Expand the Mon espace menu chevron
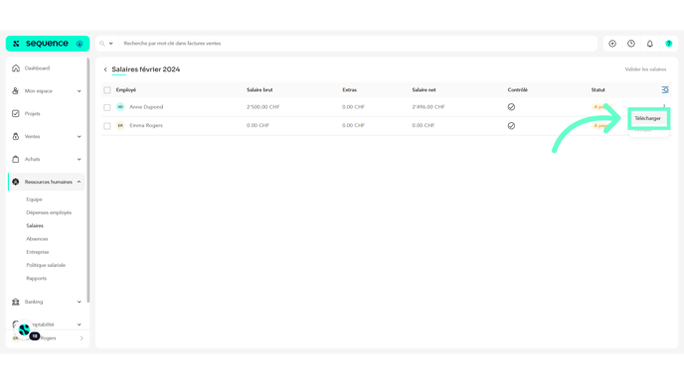 pyautogui.click(x=79, y=91)
